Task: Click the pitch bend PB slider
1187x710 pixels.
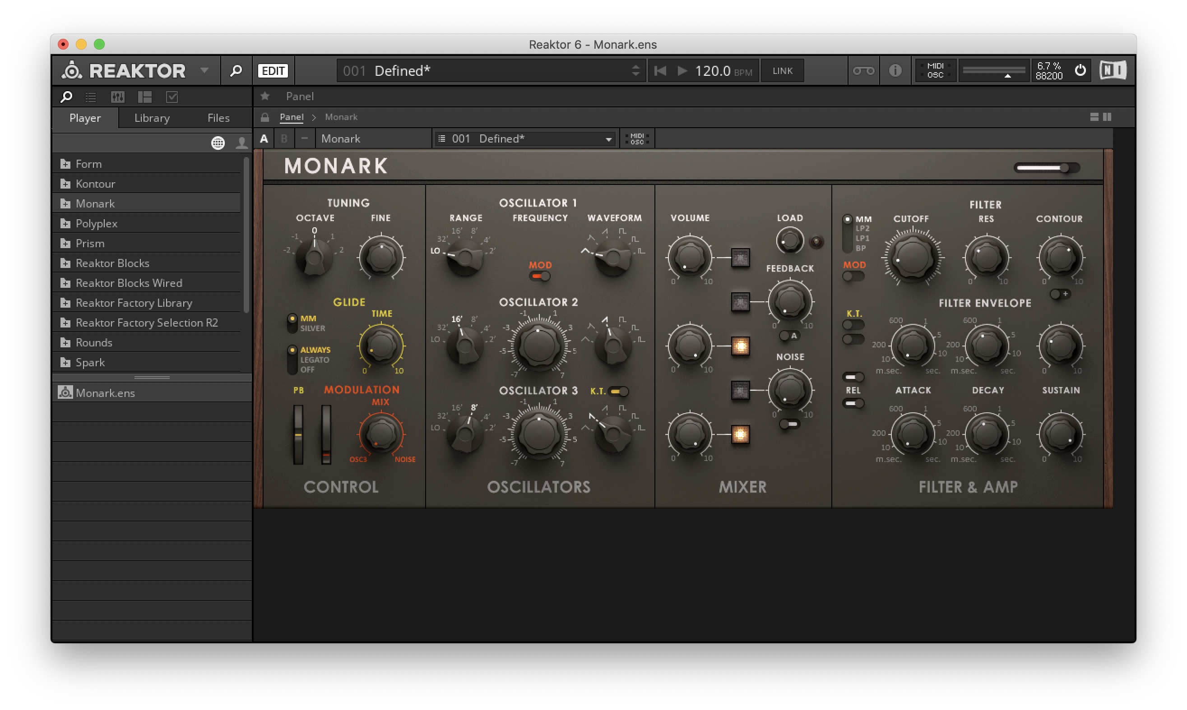Action: point(298,434)
